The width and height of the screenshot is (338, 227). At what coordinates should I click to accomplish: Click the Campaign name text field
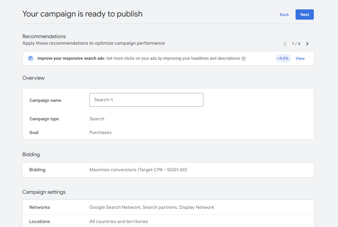pyautogui.click(x=146, y=100)
